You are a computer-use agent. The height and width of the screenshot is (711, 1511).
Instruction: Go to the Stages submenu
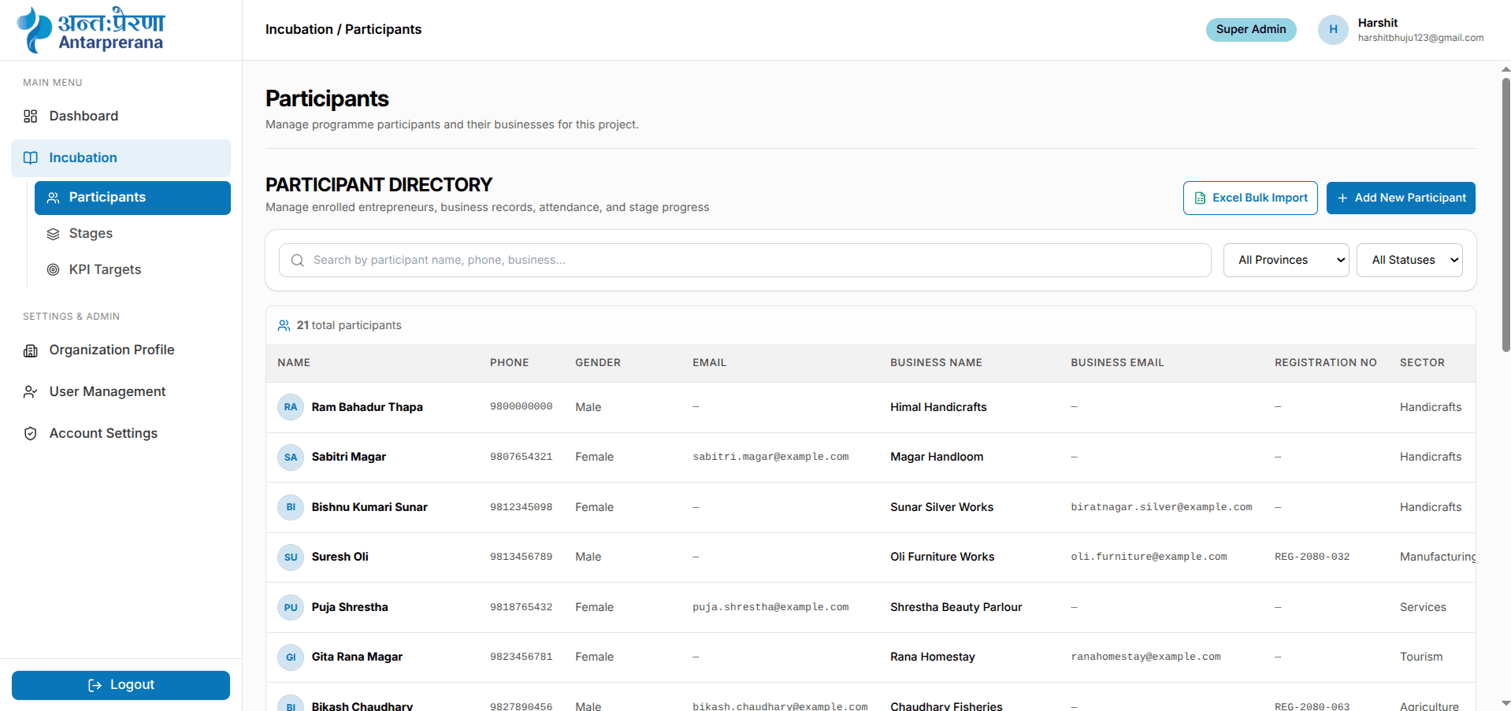pyautogui.click(x=132, y=234)
